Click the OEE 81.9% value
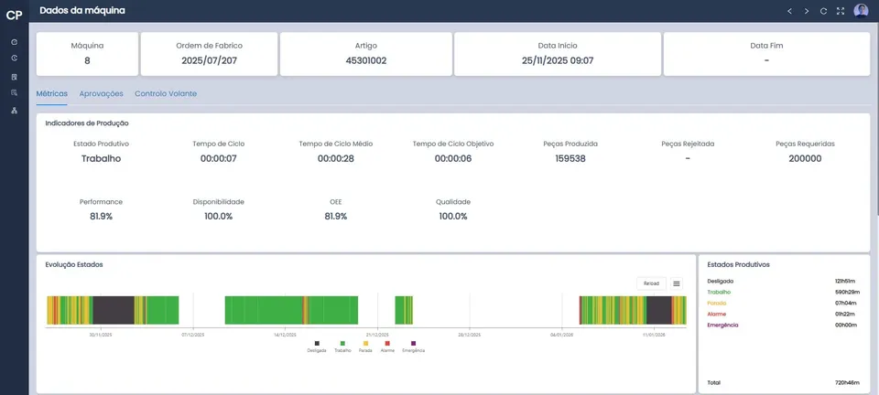Image resolution: width=879 pixels, height=395 pixels. pos(336,216)
